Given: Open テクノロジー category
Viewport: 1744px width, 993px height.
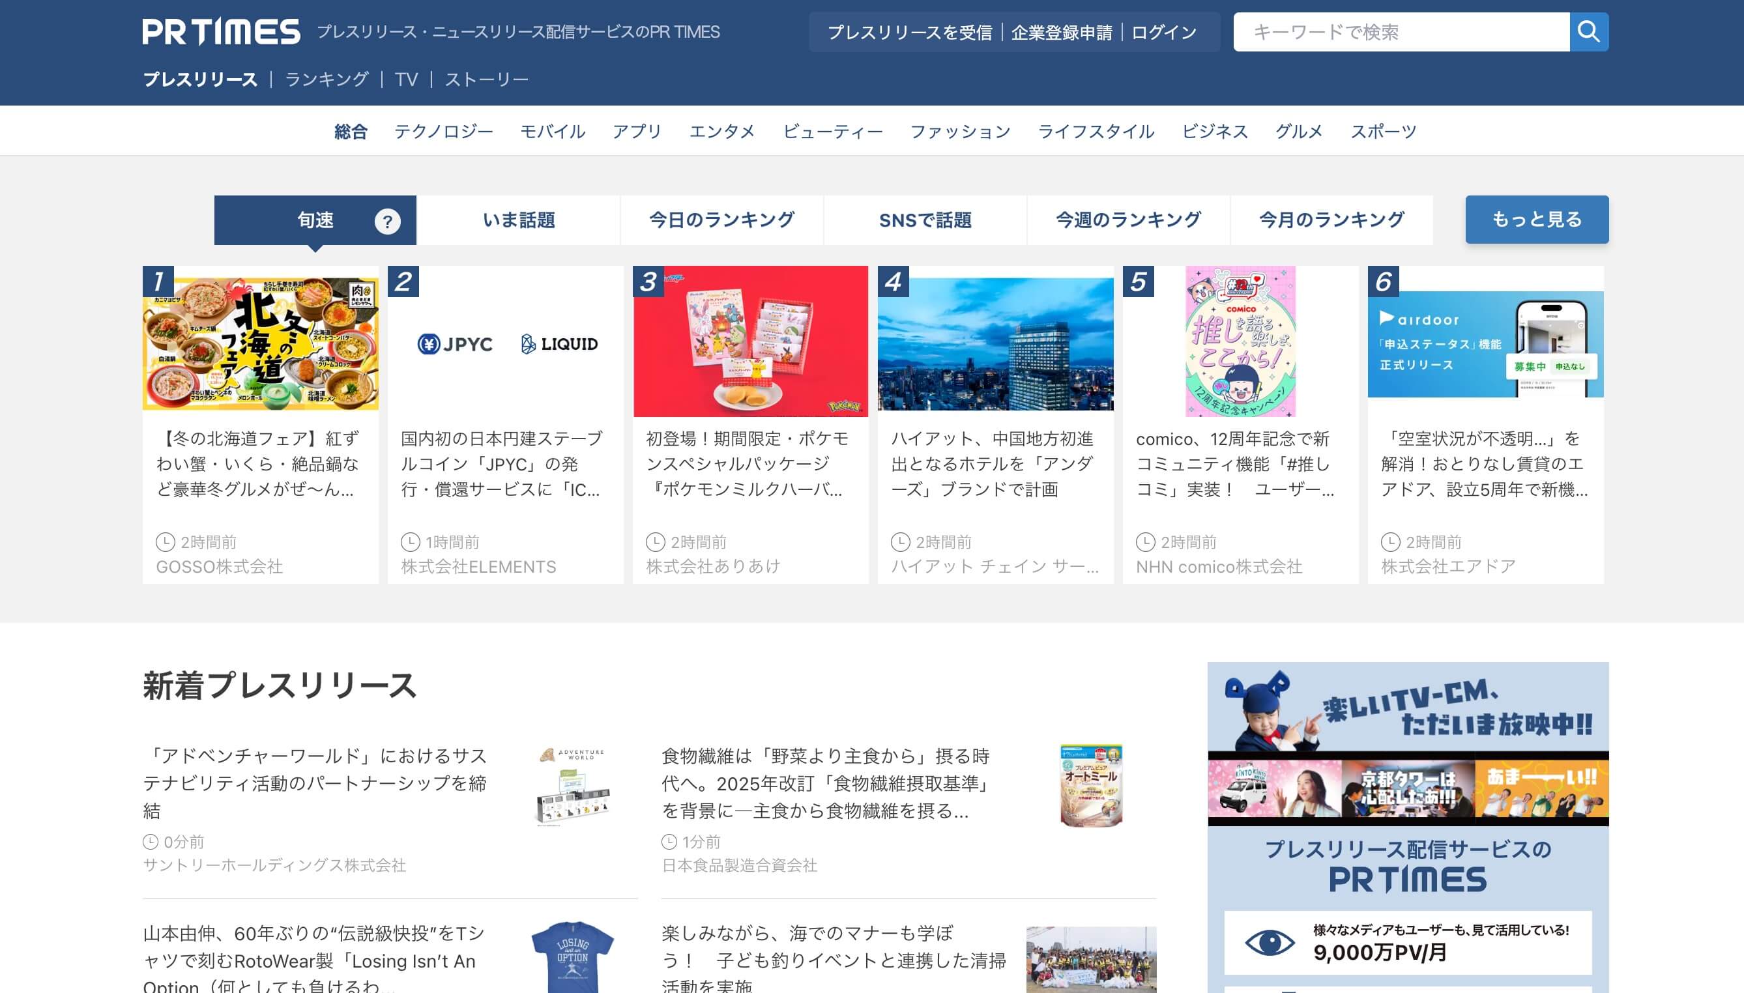Looking at the screenshot, I should (x=443, y=131).
